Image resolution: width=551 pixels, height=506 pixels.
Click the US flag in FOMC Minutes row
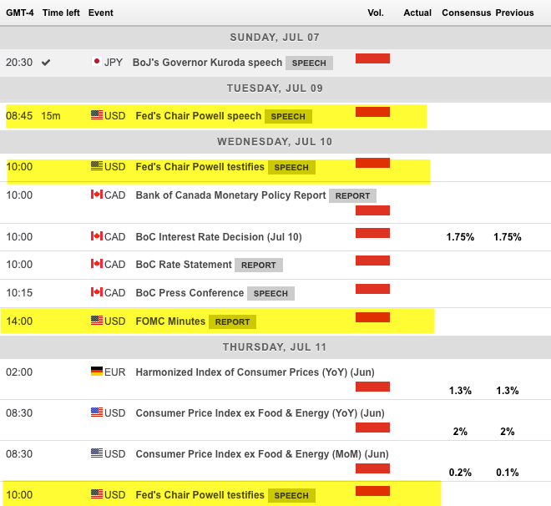pyautogui.click(x=96, y=321)
